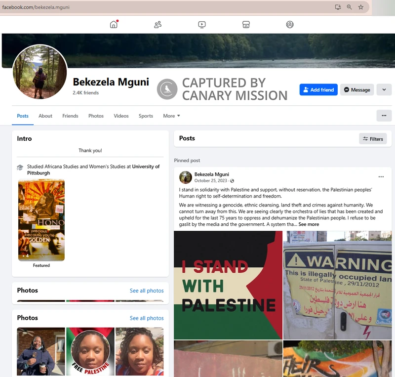The height and width of the screenshot is (377, 395).
Task: Select the Posts tab
Action: point(23,116)
